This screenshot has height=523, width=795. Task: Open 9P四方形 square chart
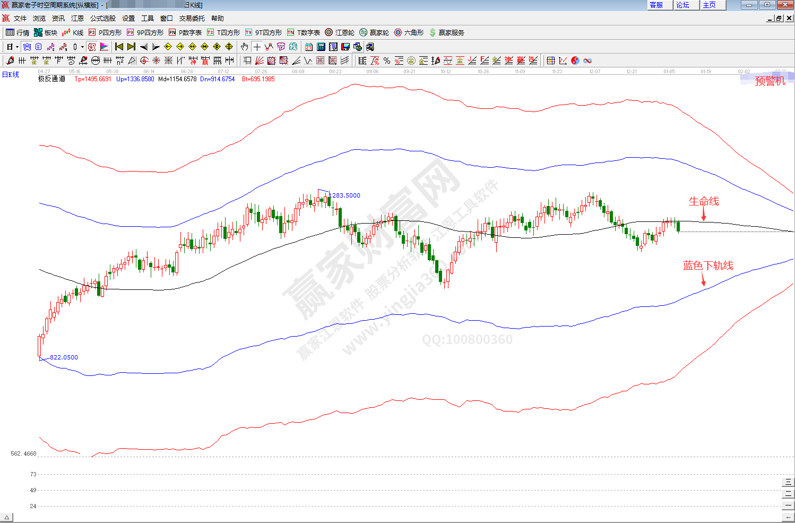(145, 32)
